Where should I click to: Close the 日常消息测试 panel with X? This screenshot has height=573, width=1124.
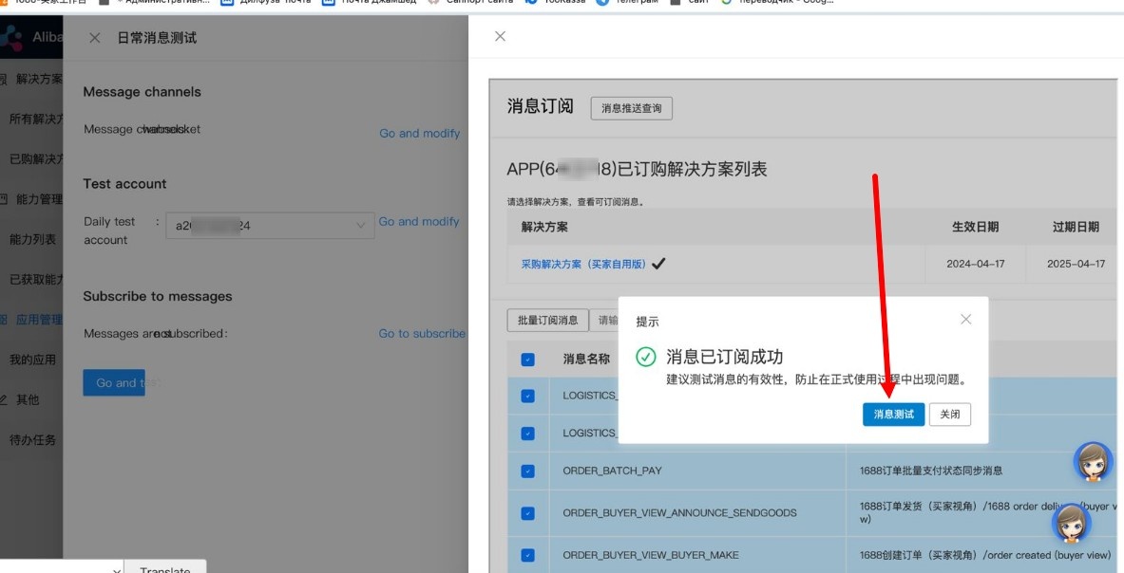[94, 38]
